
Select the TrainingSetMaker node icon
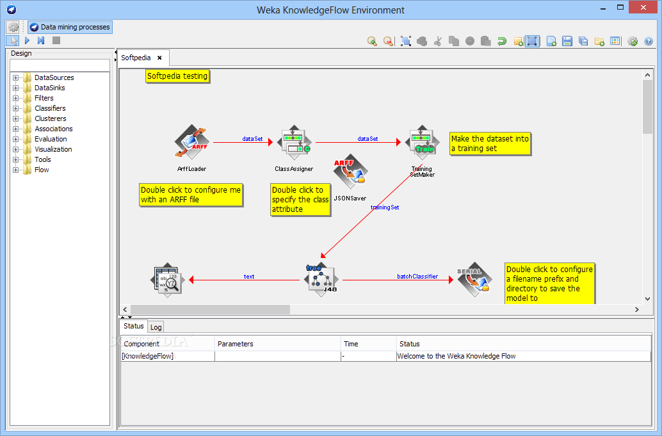(422, 142)
